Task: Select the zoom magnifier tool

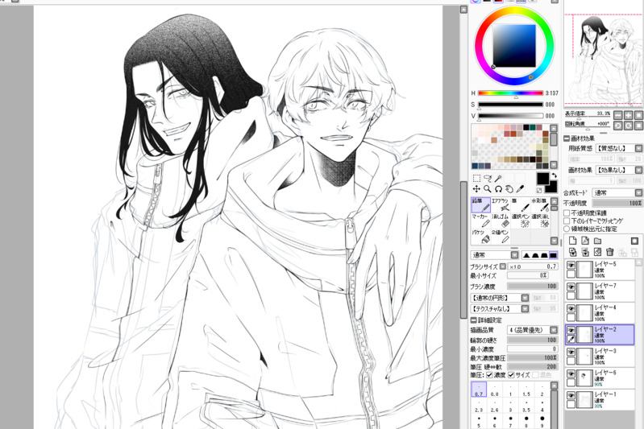Action: [488, 189]
